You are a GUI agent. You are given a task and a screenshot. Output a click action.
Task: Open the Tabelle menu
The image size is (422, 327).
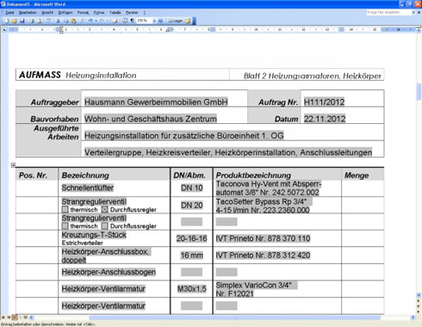pos(115,13)
